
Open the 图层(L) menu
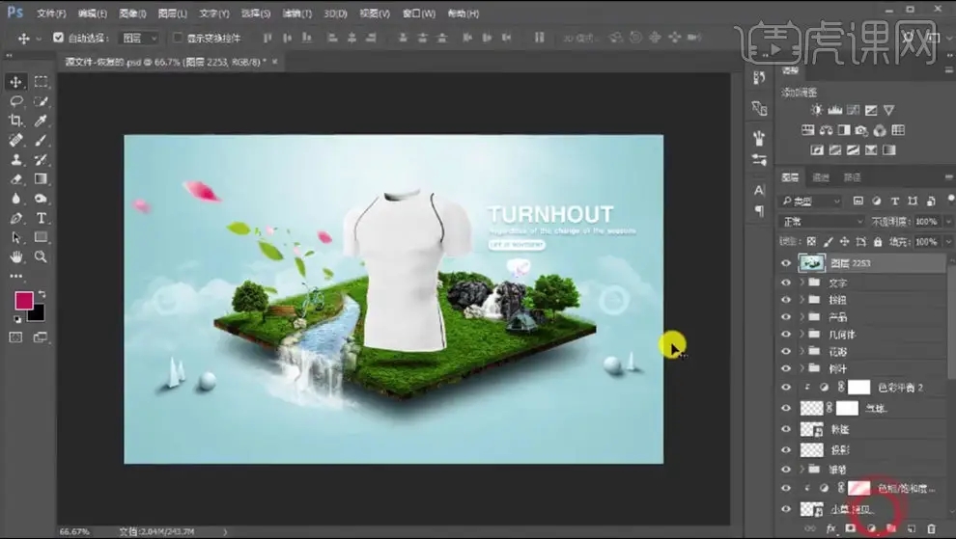tap(173, 13)
